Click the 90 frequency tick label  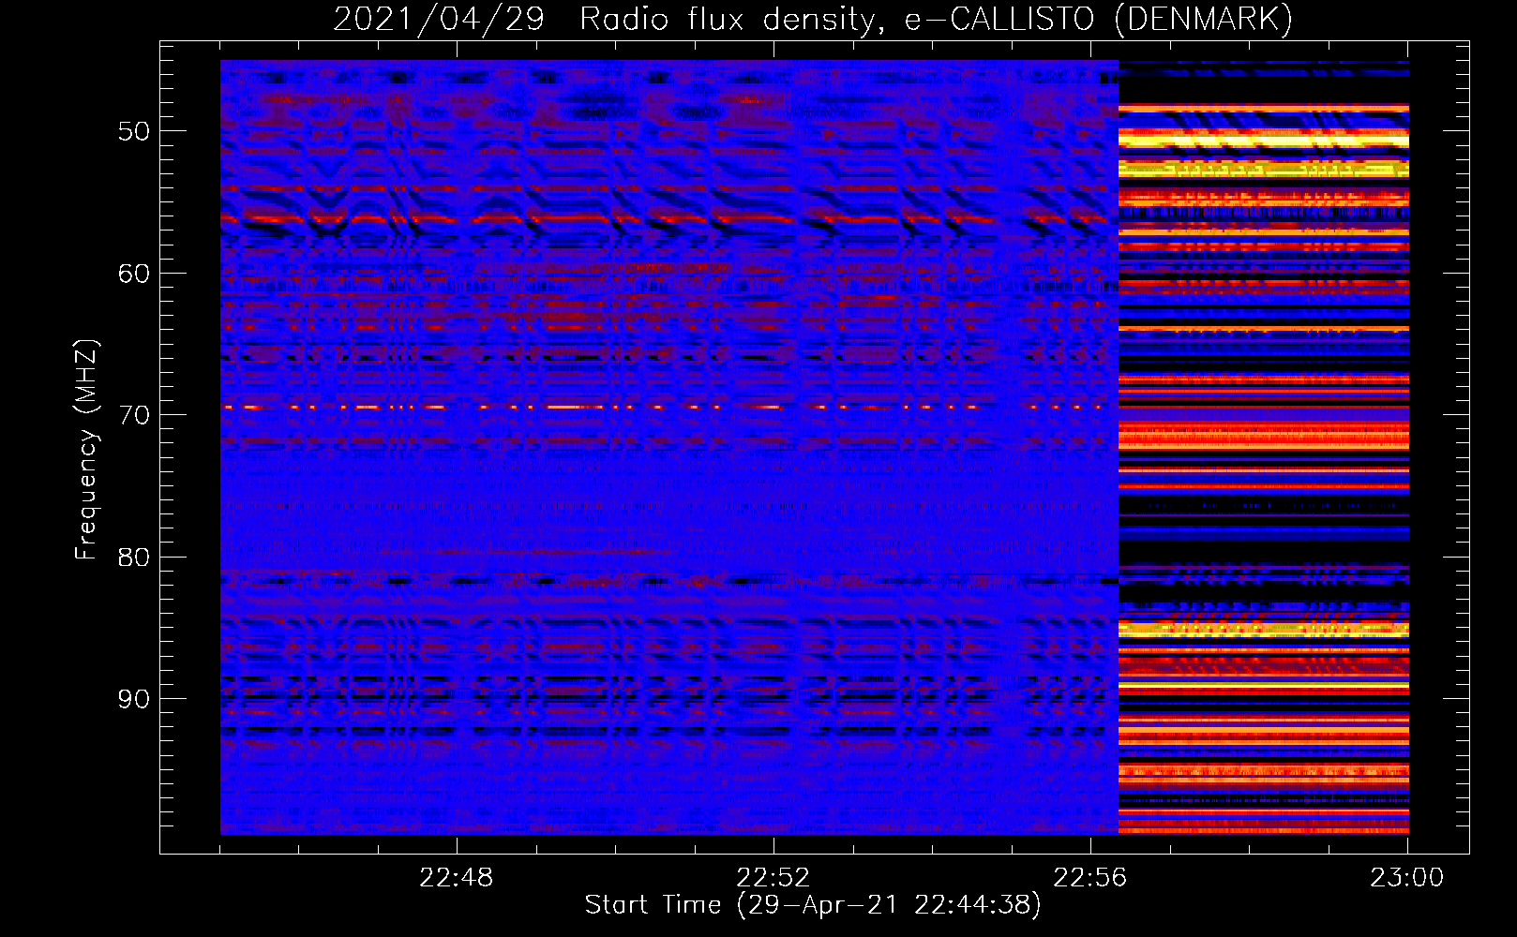[x=134, y=700]
